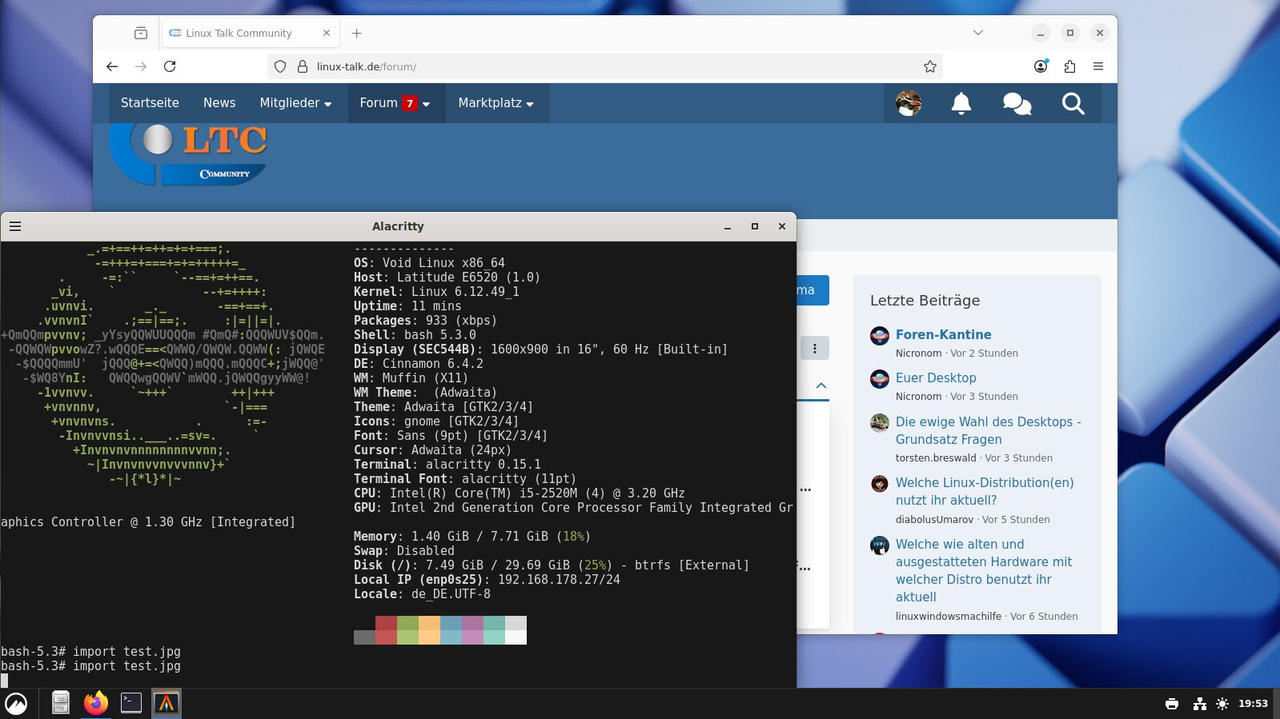Viewport: 1280px width, 719px height.
Task: Reload the page in Firefox
Action: 170,66
